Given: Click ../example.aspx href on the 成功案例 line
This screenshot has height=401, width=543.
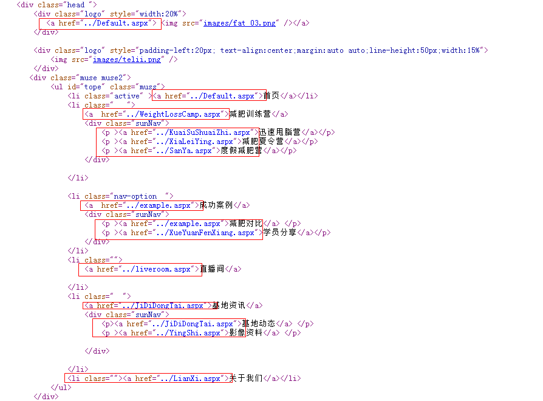Looking at the screenshot, I should click(159, 205).
